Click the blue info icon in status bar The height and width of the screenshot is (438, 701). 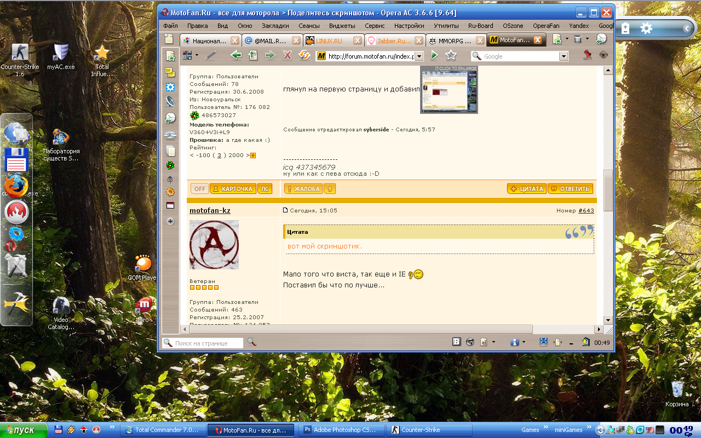[514, 342]
